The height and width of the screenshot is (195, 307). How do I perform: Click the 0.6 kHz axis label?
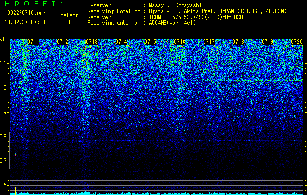click(4, 185)
